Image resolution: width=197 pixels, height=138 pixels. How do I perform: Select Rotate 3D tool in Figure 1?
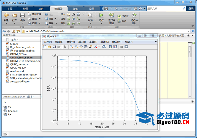[x=86, y=47]
